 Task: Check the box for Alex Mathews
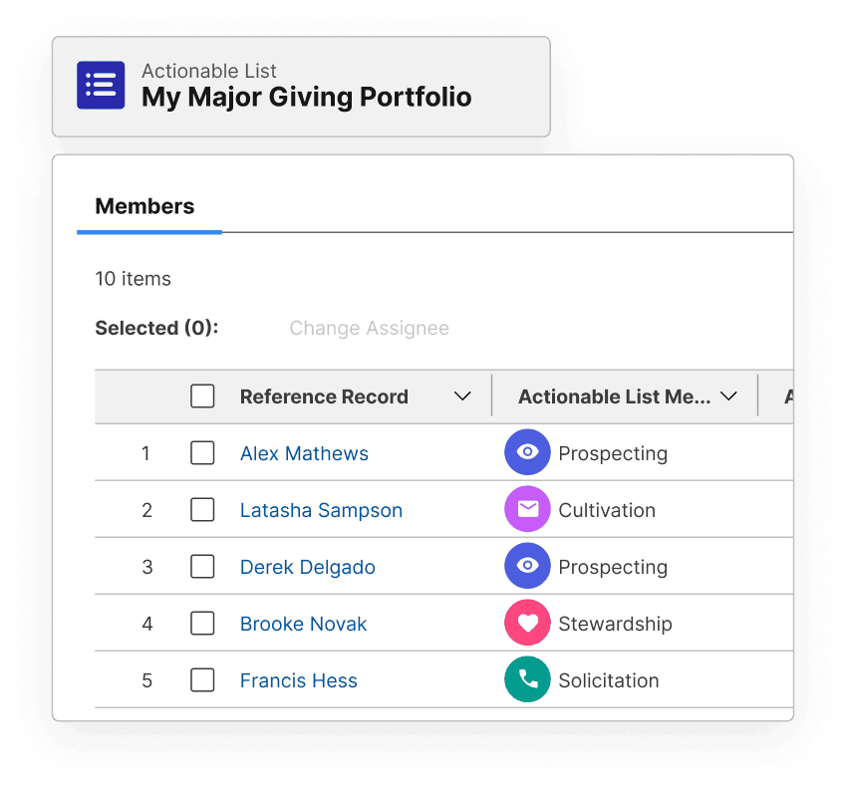tap(202, 453)
